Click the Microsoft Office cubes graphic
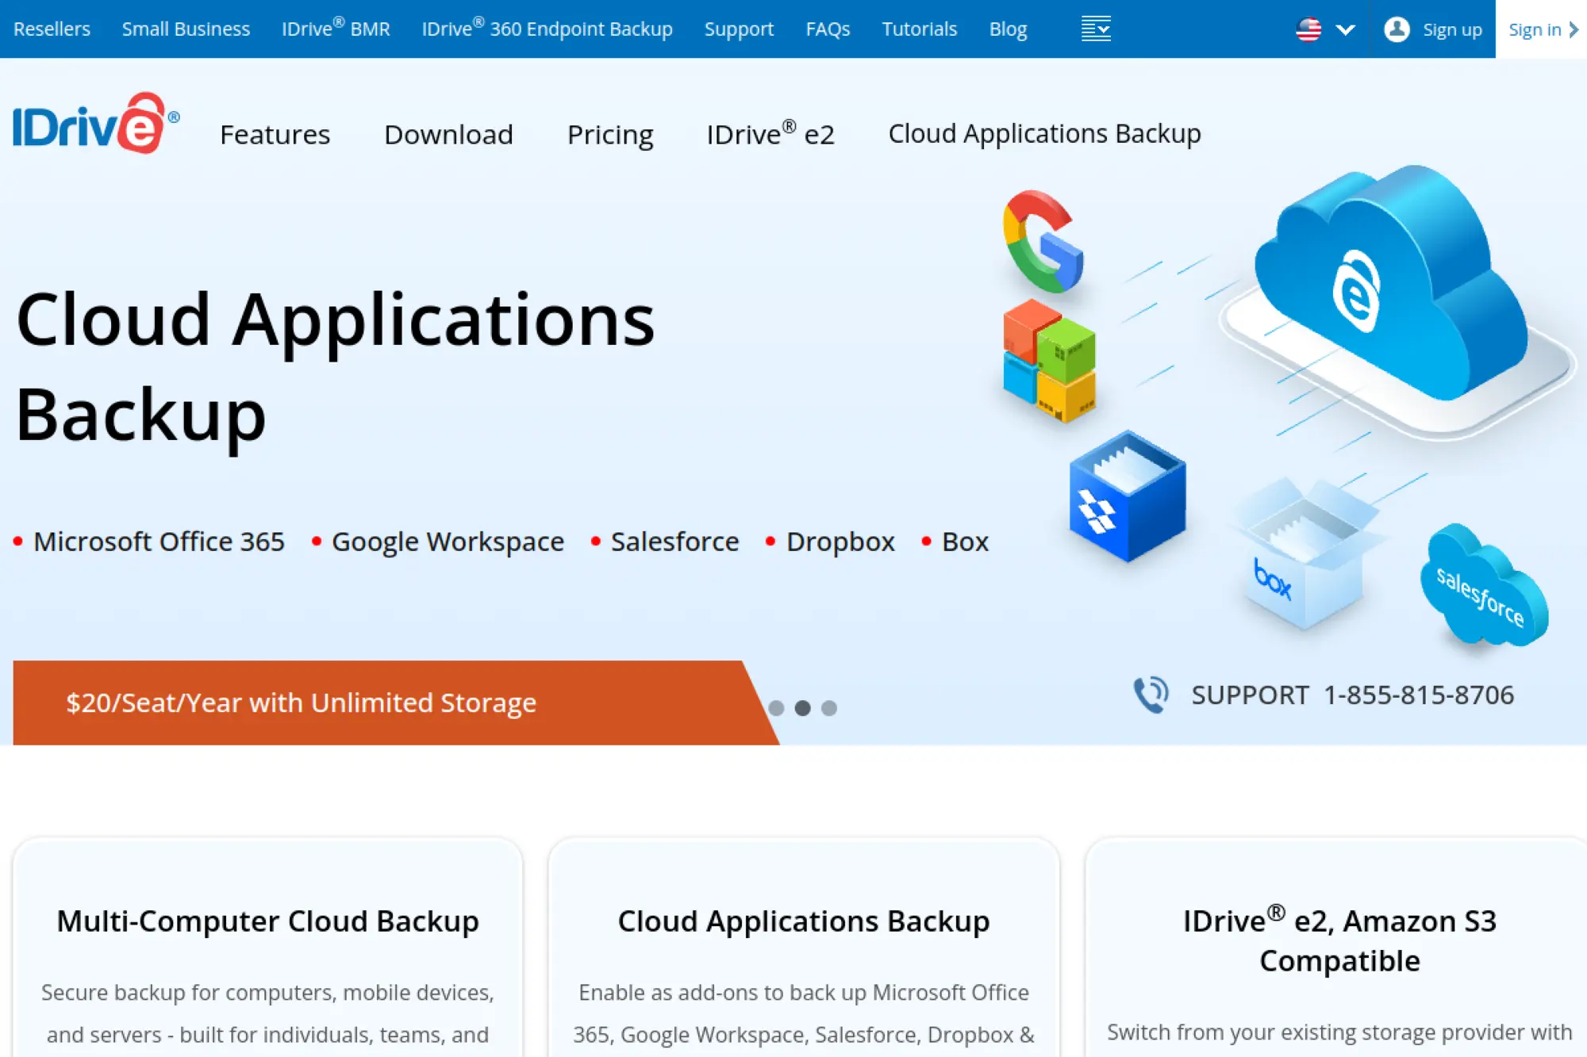 click(x=1049, y=362)
